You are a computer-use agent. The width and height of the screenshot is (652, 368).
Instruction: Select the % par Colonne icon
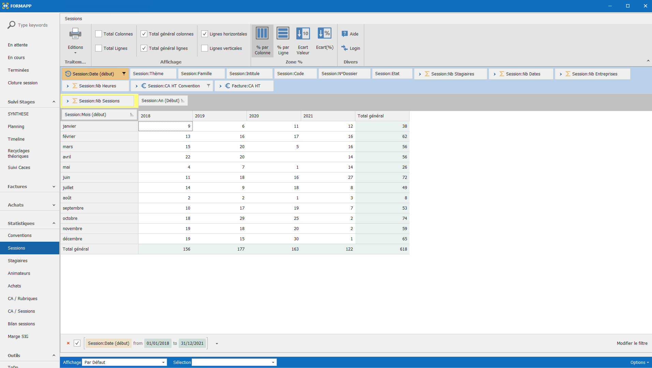(262, 33)
